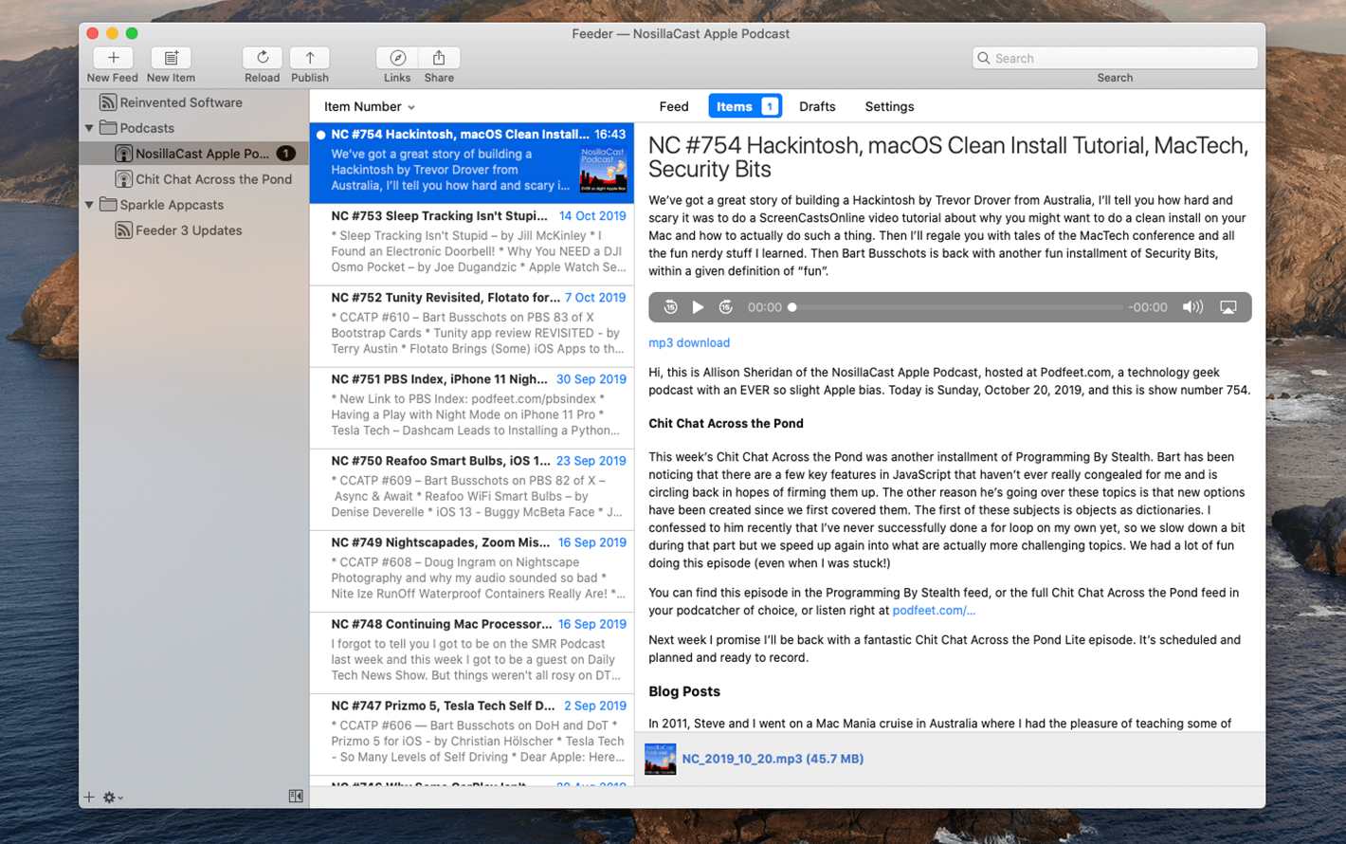Select the NC #748 Continuing Mac Processor item
Screen dimensions: 1346x844
click(472, 652)
